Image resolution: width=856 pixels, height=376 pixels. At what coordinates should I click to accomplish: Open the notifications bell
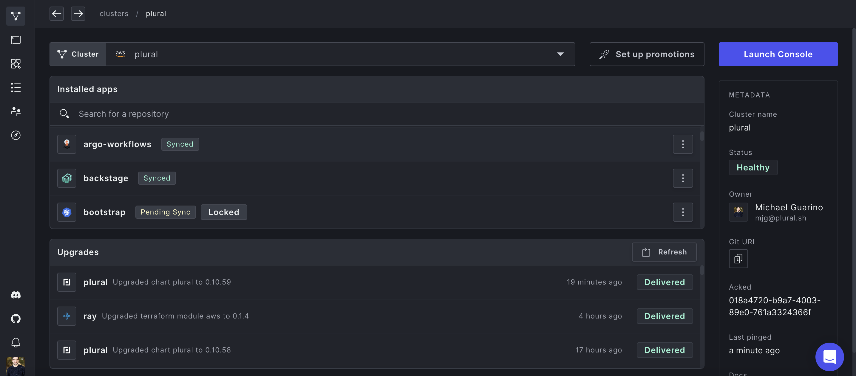click(x=16, y=343)
